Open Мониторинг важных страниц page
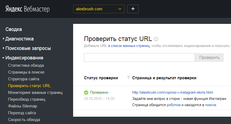Screen dimensions: 231x124 (x=35, y=93)
